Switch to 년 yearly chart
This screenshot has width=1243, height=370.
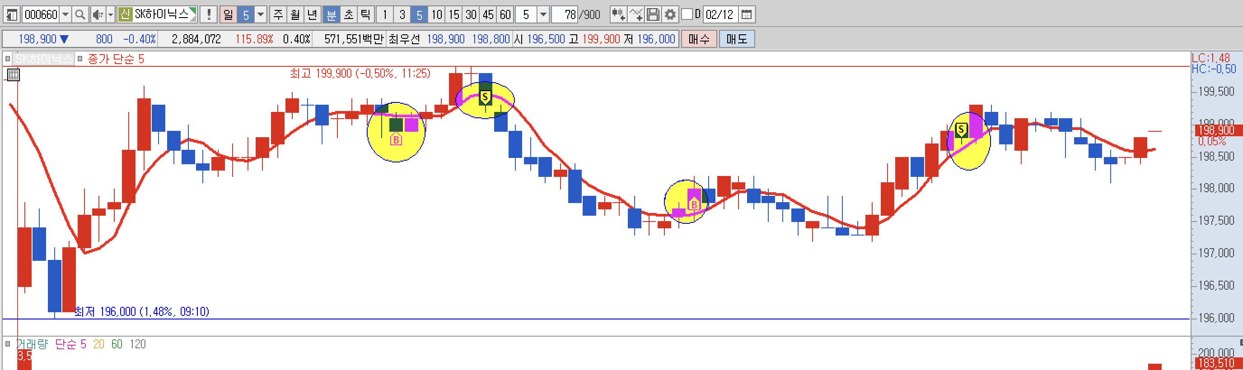coord(312,14)
